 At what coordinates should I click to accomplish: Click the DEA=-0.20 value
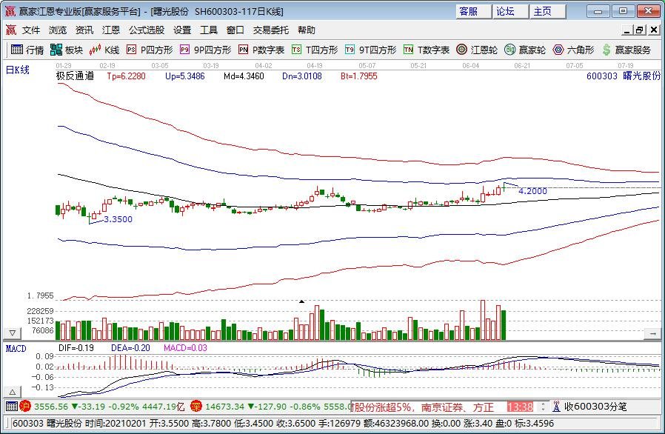(130, 348)
